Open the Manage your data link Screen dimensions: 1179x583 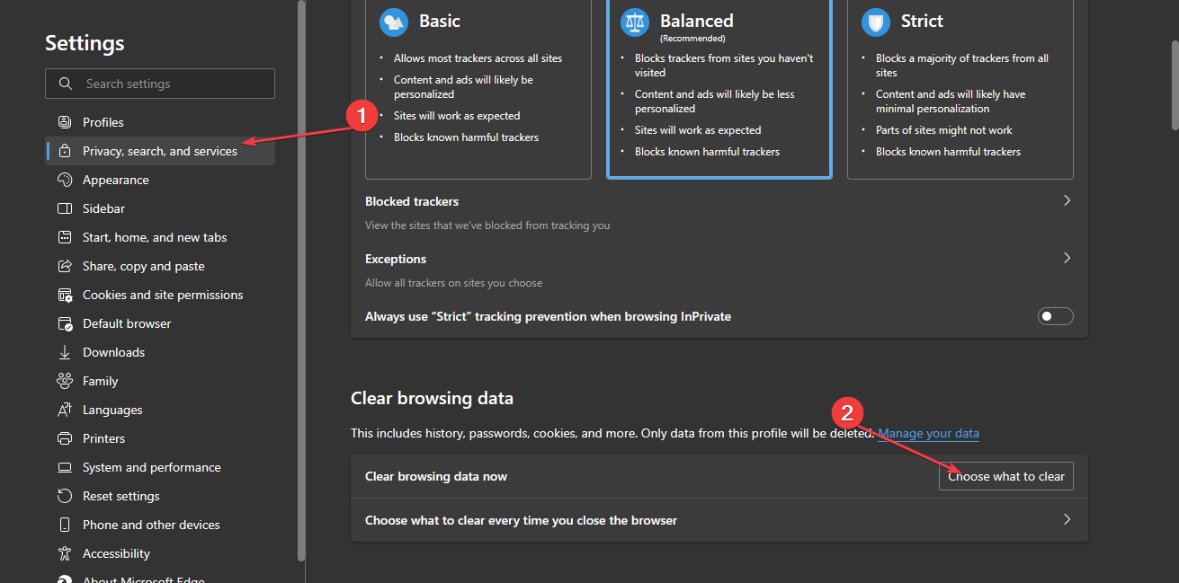[928, 433]
